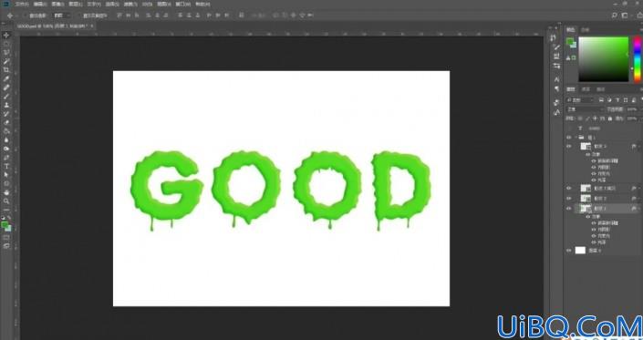The height and width of the screenshot is (340, 643).
Task: Select the Healing Brush tool
Action: pos(6,88)
